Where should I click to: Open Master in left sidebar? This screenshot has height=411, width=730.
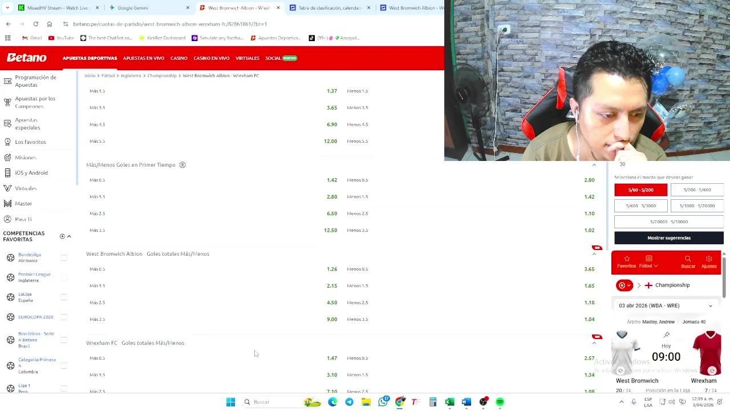click(23, 203)
